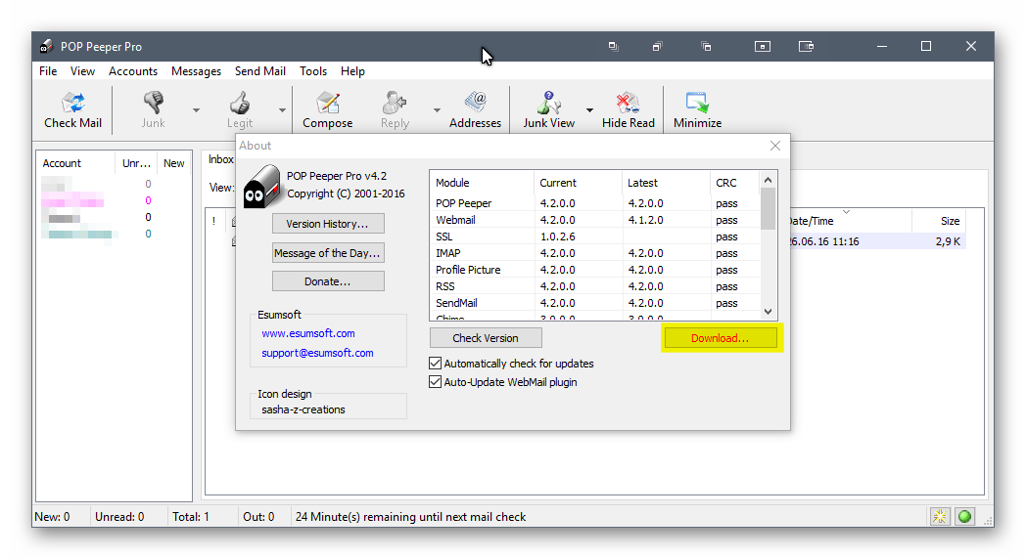Expand the Junk View dropdown arrow
This screenshot has width=1026, height=559.
[589, 110]
